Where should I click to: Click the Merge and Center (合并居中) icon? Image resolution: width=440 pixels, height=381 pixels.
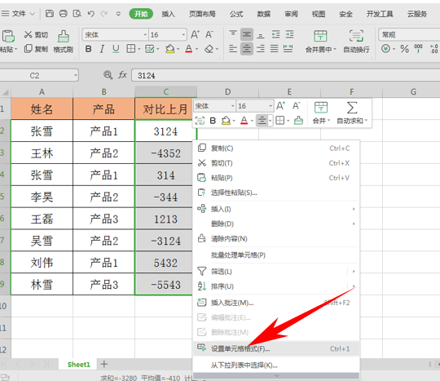[320, 42]
